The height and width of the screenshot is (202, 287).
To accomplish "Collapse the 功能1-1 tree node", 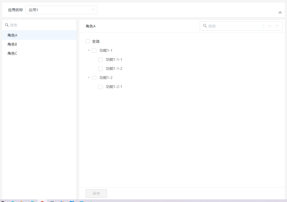I will tap(89, 50).
